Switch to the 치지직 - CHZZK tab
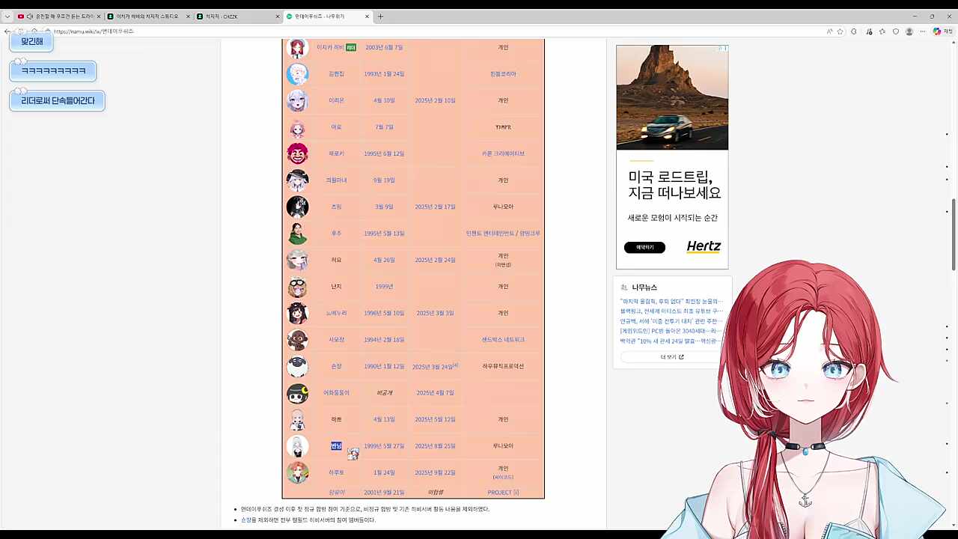The height and width of the screenshot is (539, 958). click(x=232, y=16)
